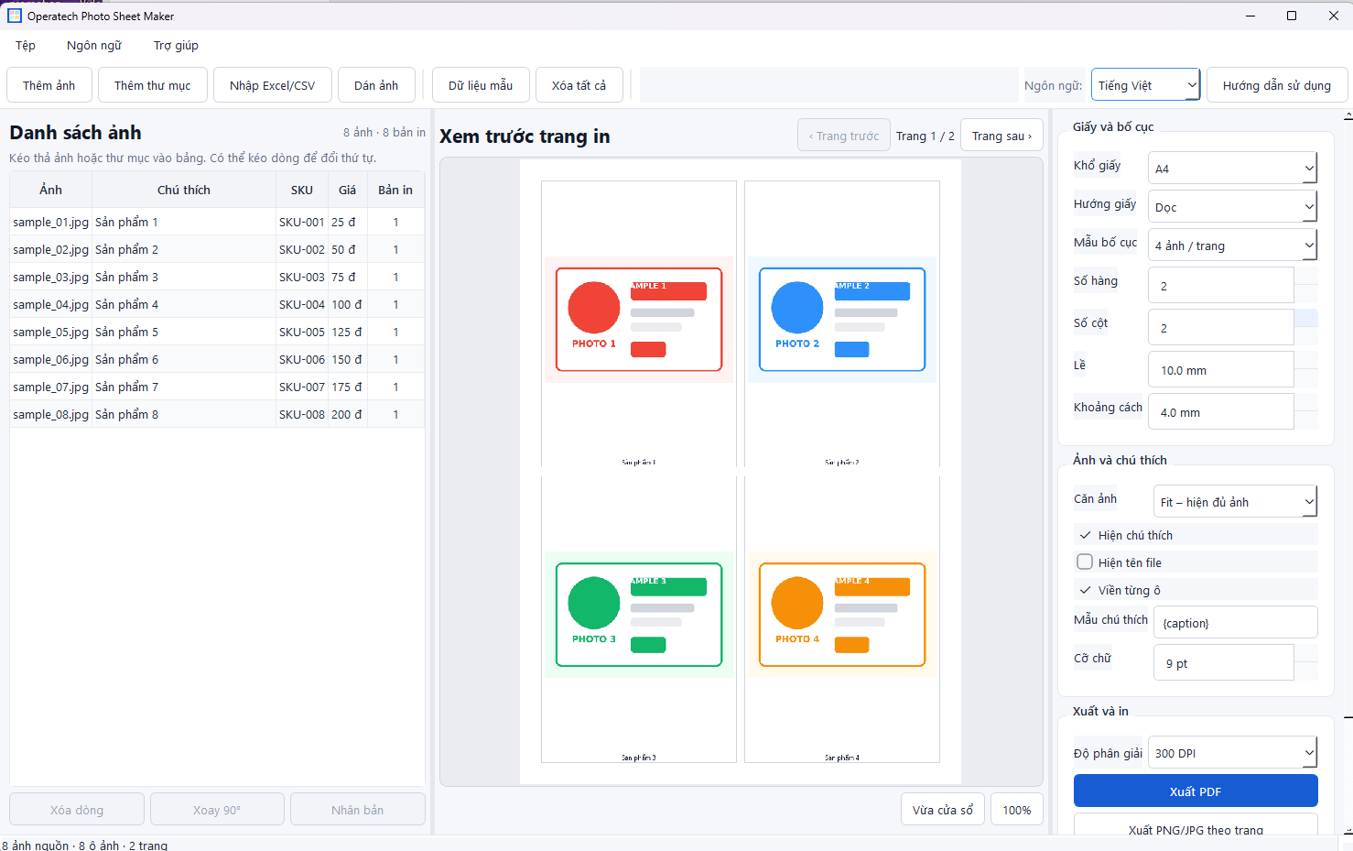1353x851 pixels.
Task: Open the Trợ giúp menu
Action: (x=176, y=46)
